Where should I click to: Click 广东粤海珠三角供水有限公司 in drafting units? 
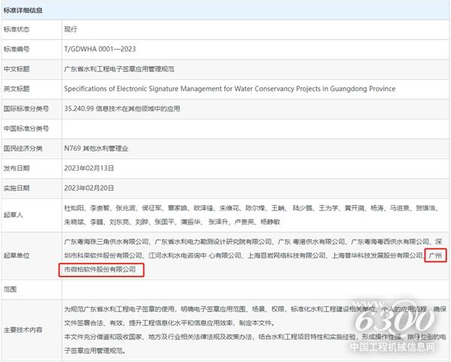point(107,242)
